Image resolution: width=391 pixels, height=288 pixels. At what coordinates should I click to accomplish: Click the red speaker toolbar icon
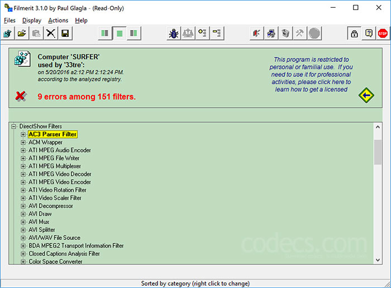point(256,33)
